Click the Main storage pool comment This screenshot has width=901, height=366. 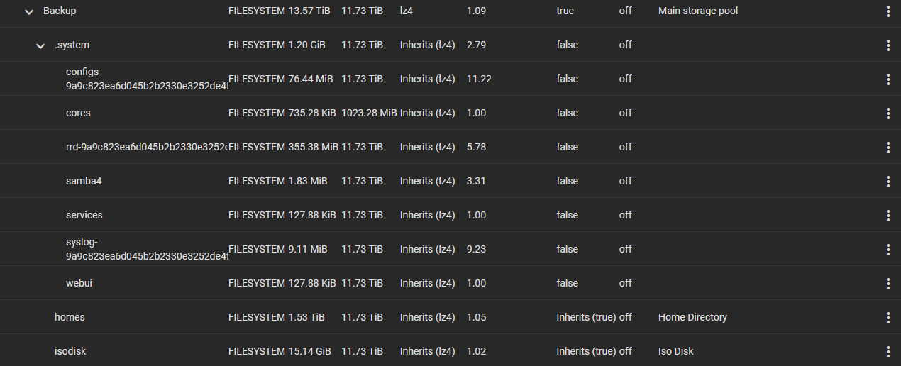pos(698,11)
